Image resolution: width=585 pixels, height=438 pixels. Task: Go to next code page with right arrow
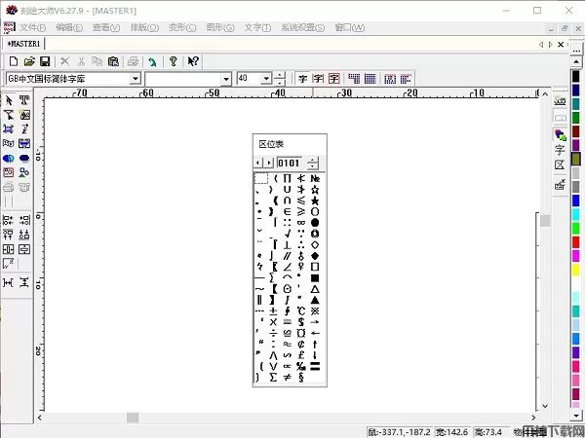pyautogui.click(x=269, y=163)
